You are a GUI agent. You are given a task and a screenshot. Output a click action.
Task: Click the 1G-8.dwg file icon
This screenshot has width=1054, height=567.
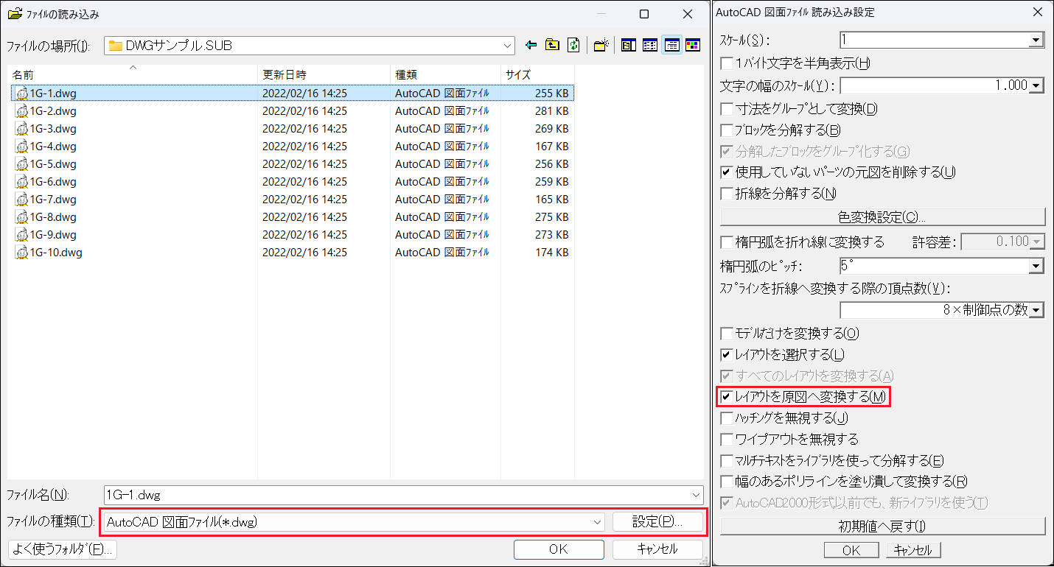pyautogui.click(x=21, y=217)
